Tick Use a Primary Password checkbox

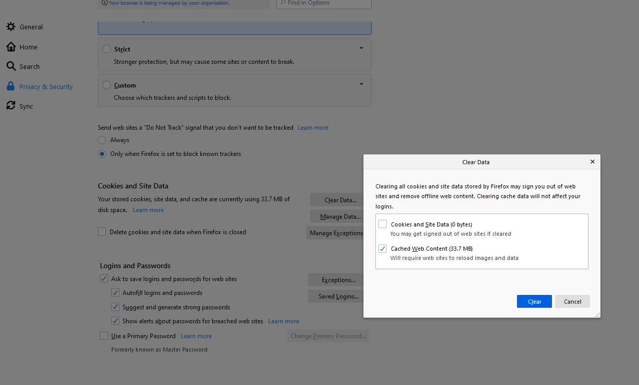pyautogui.click(x=104, y=336)
